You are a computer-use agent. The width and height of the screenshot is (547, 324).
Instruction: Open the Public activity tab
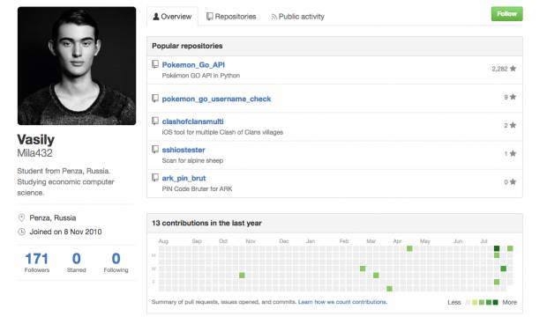pos(298,17)
